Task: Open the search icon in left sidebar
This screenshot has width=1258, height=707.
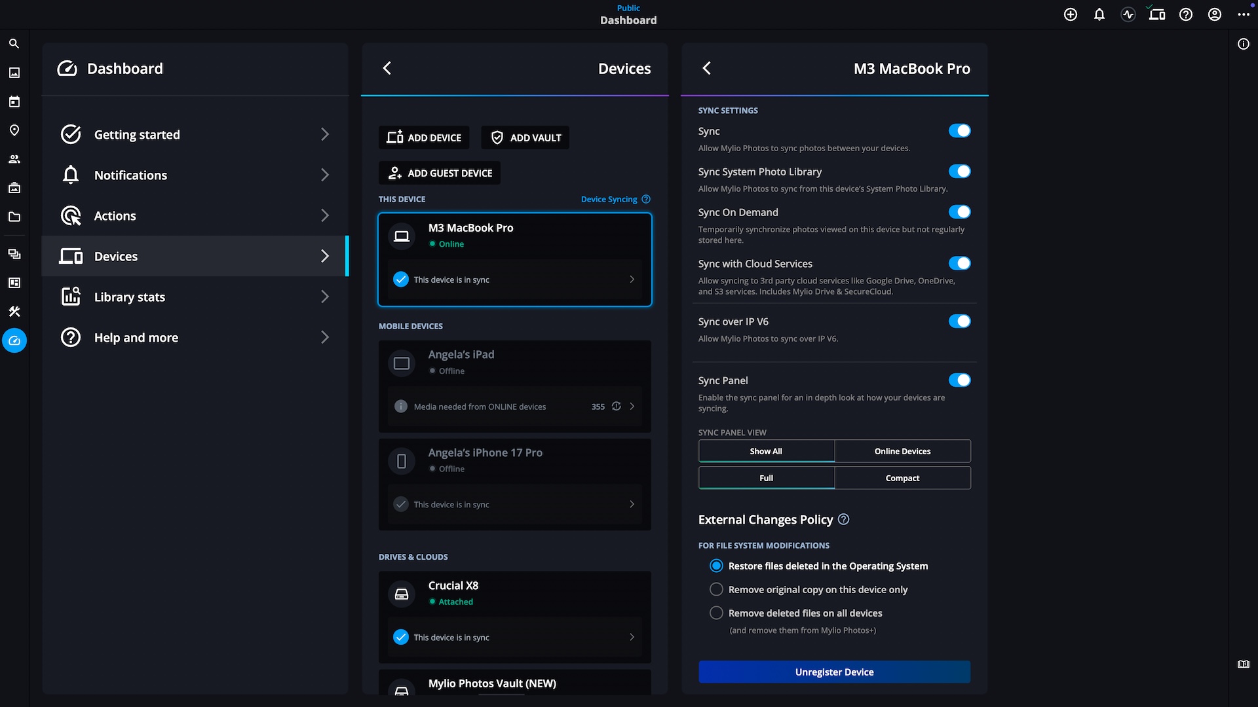Action: coord(14,44)
